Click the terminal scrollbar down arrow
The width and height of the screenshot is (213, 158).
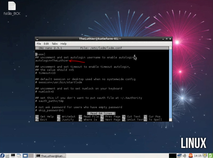[171, 120]
